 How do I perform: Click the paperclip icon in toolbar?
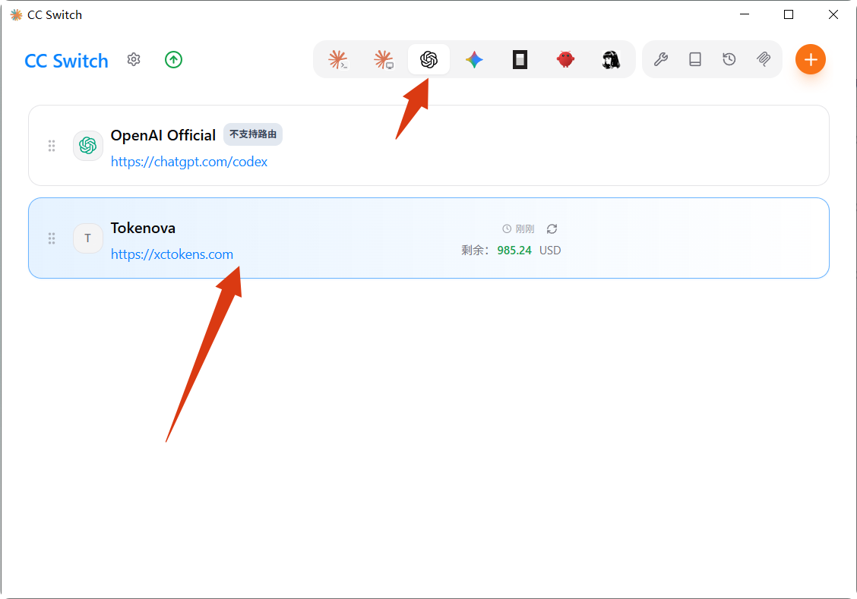(764, 59)
